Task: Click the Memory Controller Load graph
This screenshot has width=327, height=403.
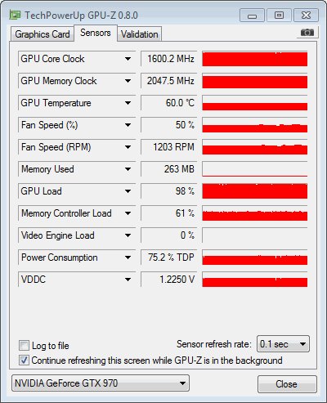Action: tap(255, 213)
